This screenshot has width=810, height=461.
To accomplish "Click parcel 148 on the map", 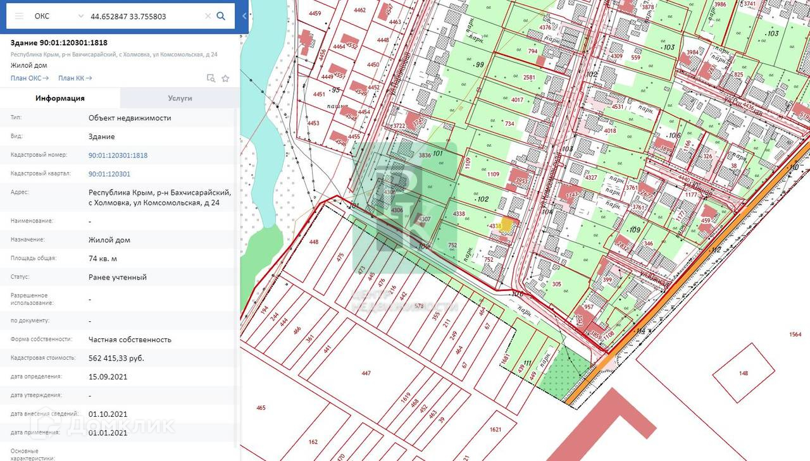I will click(x=744, y=373).
